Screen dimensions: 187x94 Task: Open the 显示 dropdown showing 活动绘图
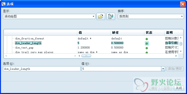click(x=49, y=16)
